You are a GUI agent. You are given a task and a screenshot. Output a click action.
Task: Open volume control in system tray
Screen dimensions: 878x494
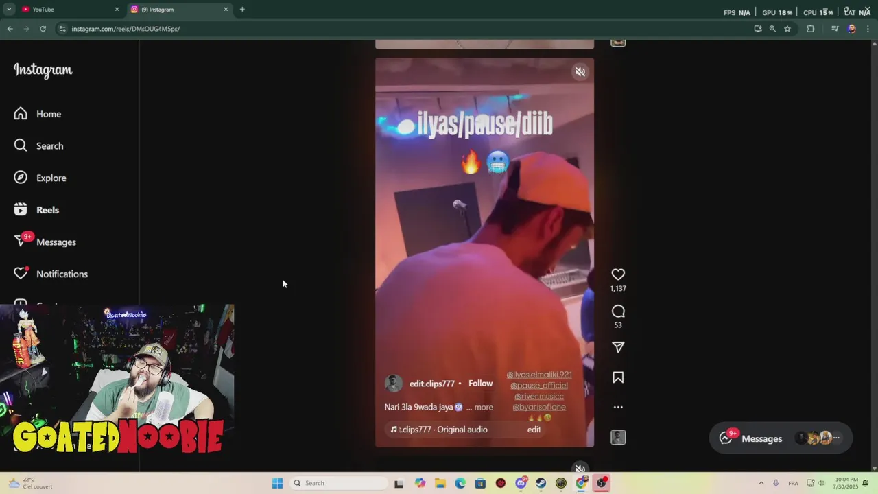coord(821,483)
